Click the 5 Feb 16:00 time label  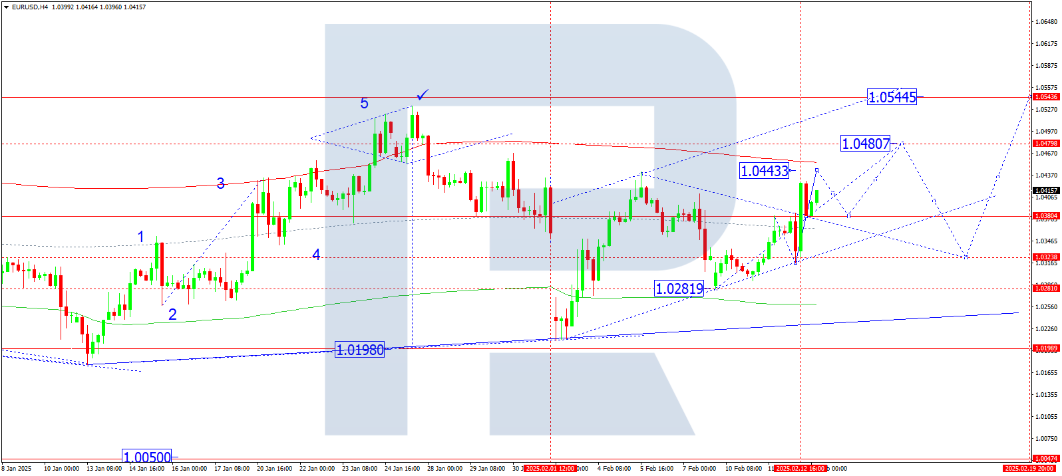click(656, 469)
